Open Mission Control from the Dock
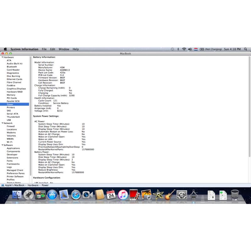251x251 pixels. coord(40,195)
